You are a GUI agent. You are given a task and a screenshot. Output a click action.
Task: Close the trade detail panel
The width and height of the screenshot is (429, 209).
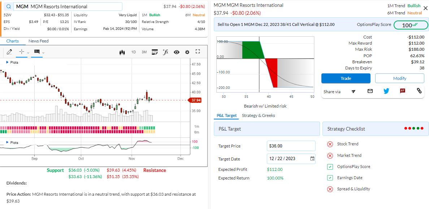(x=425, y=8)
